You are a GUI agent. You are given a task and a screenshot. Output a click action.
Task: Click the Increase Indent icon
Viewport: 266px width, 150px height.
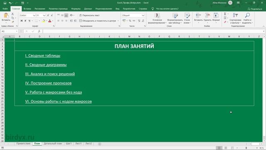[x=75, y=21]
